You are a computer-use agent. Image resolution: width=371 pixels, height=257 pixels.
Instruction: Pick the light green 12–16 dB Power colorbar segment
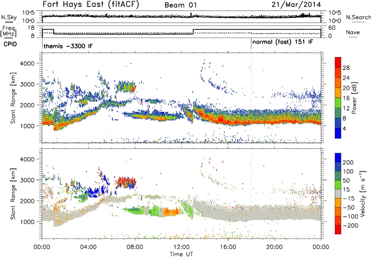point(338,103)
